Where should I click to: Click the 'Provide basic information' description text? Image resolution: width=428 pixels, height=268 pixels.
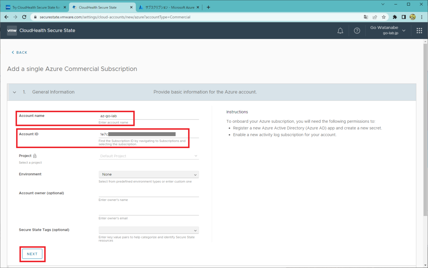click(x=205, y=92)
